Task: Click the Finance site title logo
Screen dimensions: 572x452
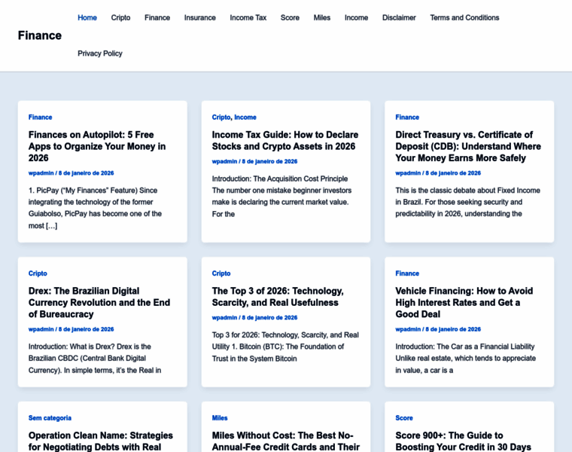Action: [x=40, y=35]
